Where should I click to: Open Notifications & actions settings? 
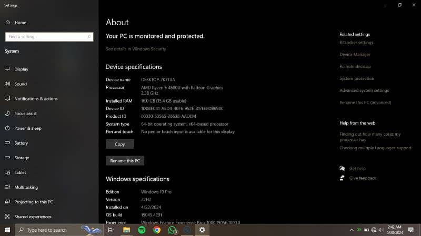36,99
